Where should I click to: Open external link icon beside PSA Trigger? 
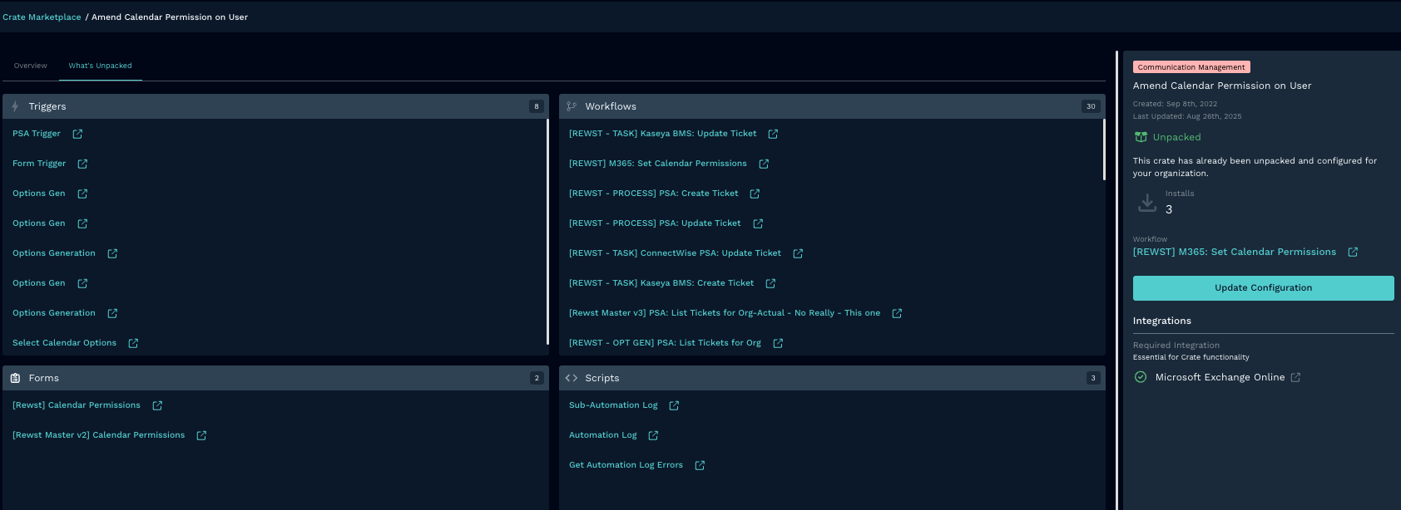click(77, 134)
